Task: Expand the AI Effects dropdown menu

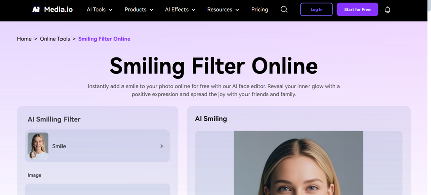Action: pyautogui.click(x=180, y=10)
